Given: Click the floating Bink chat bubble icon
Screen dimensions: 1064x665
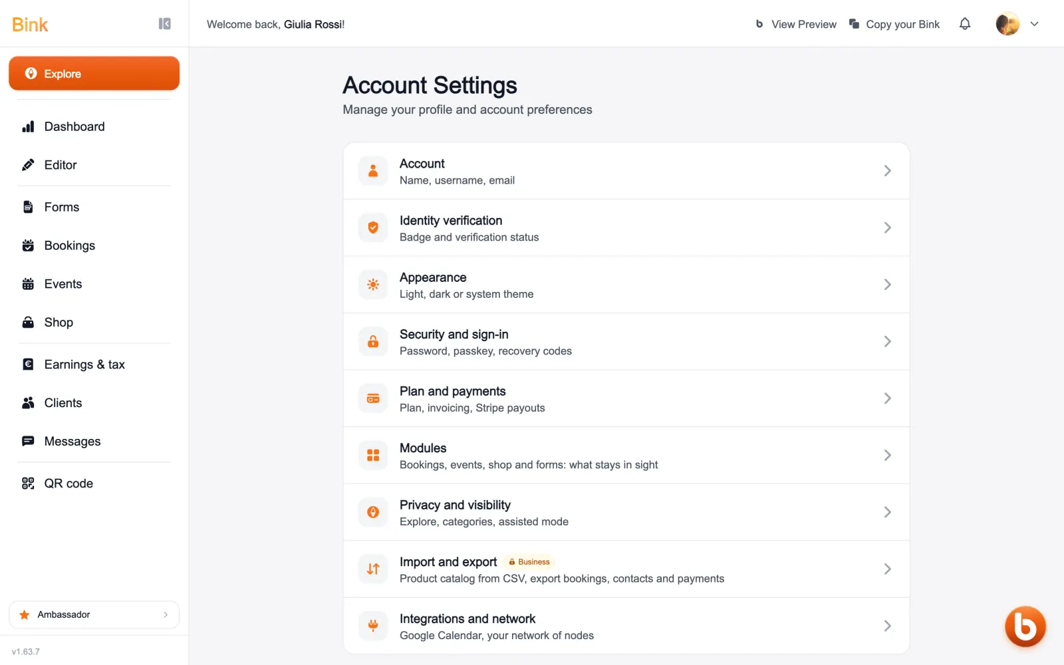Looking at the screenshot, I should click(1025, 626).
